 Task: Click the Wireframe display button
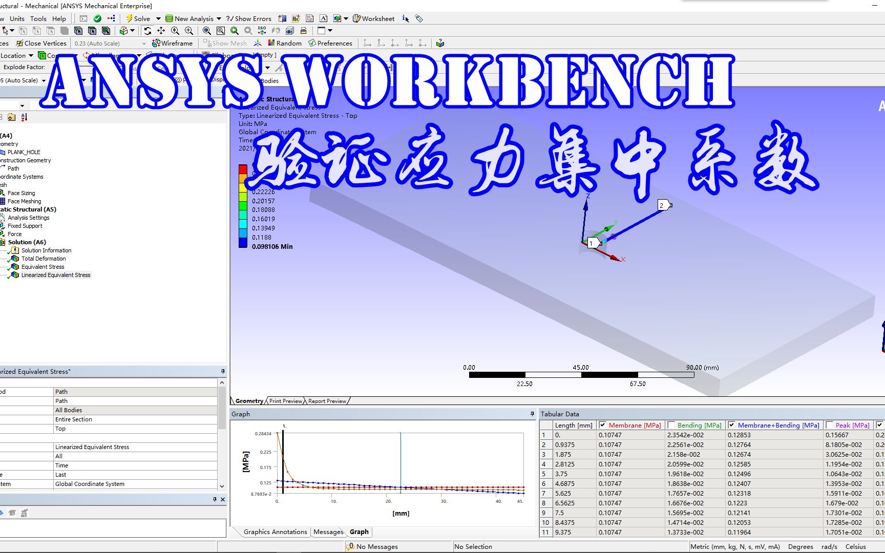(x=173, y=43)
